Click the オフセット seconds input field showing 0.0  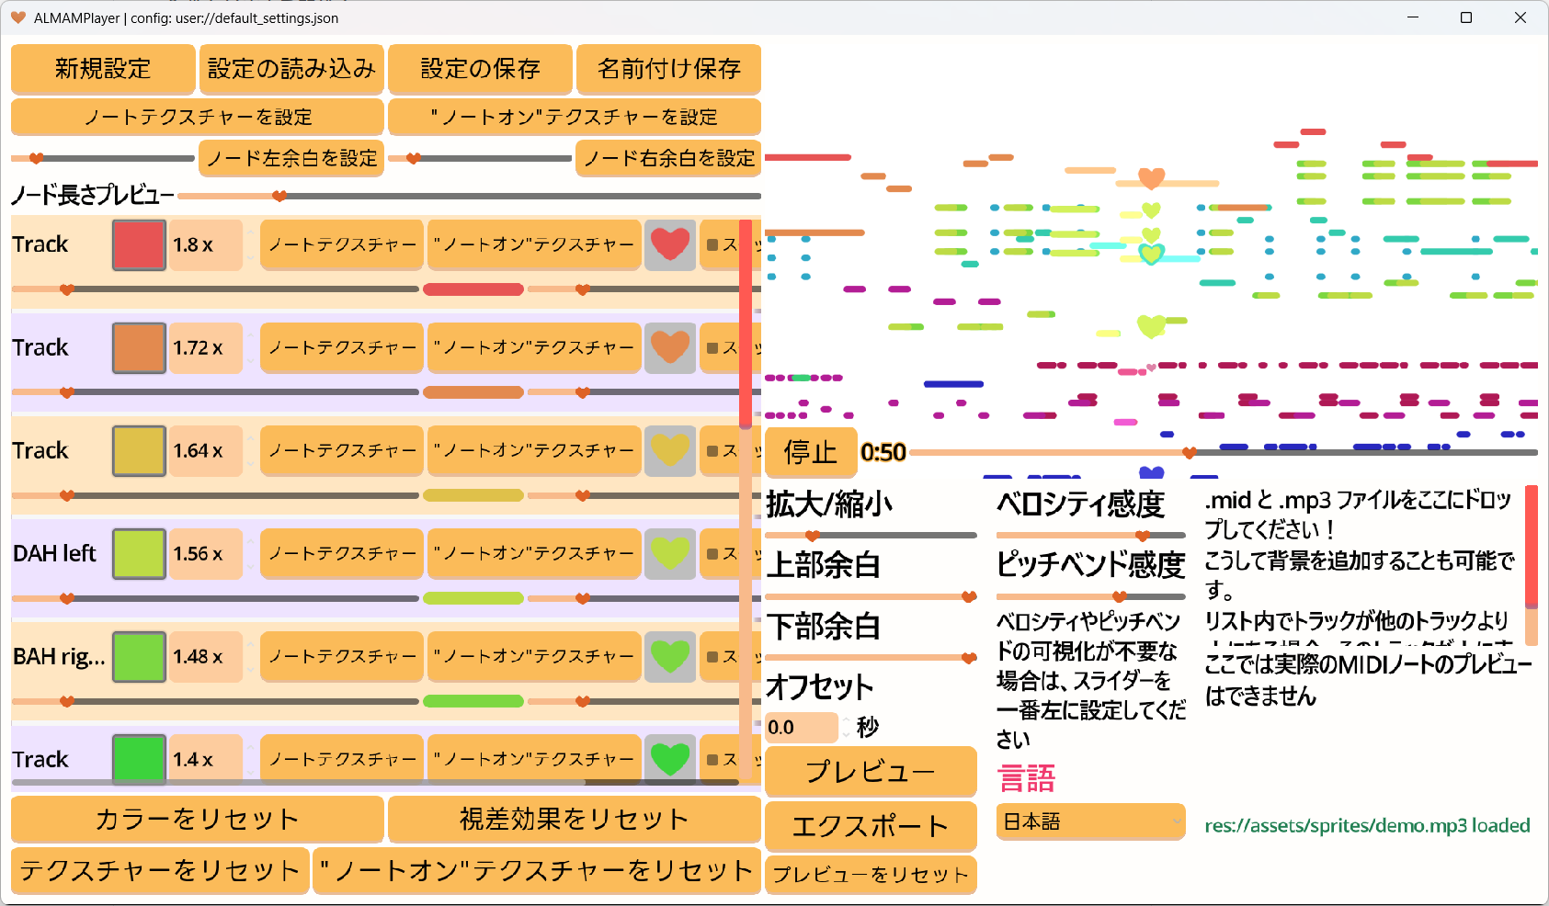[802, 728]
